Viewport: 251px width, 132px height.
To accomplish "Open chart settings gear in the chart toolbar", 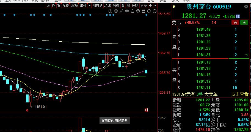I will [116, 11].
